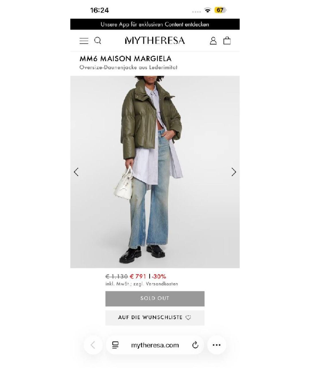Tap the browser back arrow
This screenshot has height=368, width=310.
point(93,345)
